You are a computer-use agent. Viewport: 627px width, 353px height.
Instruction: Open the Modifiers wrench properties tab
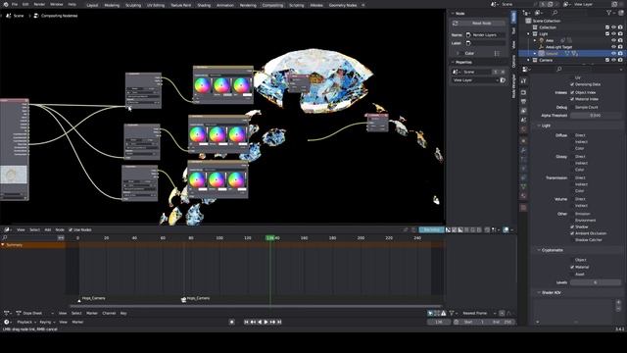[x=523, y=150]
